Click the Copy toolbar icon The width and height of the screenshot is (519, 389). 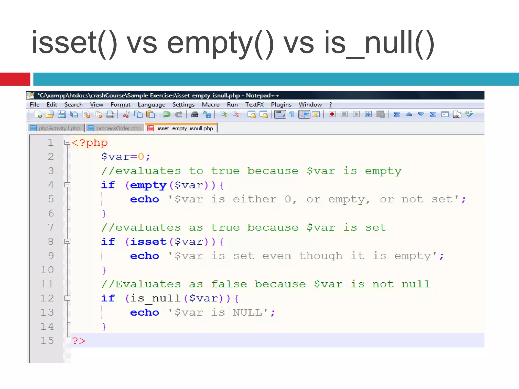tap(138, 114)
